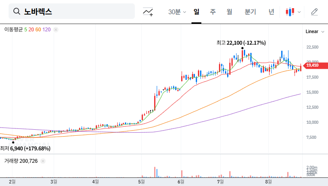Image resolution: width=328 pixels, height=186 pixels.
Task: Click the 15,000 price axis label
Action: [312, 92]
